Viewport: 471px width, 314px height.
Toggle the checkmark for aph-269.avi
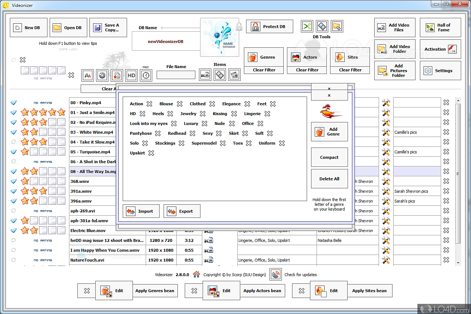(14, 211)
